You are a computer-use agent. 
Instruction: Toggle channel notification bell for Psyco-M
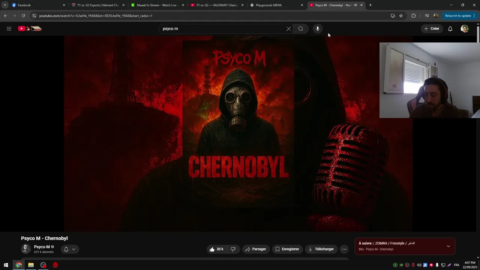coord(69,249)
